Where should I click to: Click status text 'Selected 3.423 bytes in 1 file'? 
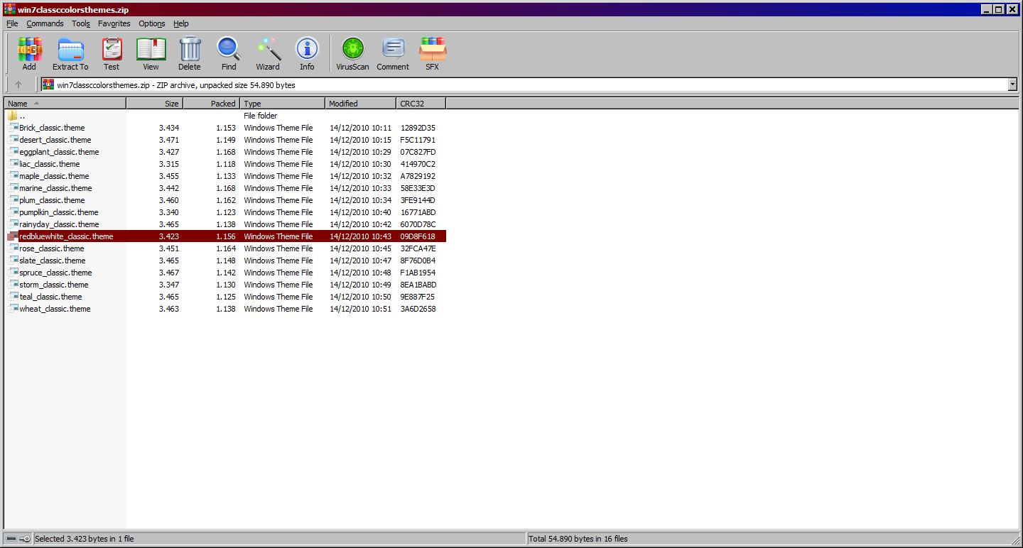click(x=85, y=539)
